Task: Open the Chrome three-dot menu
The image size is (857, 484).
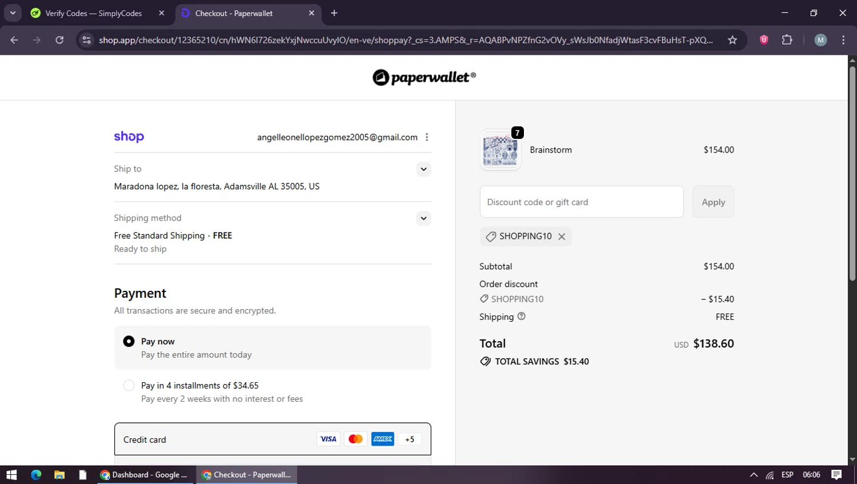Action: point(843,40)
